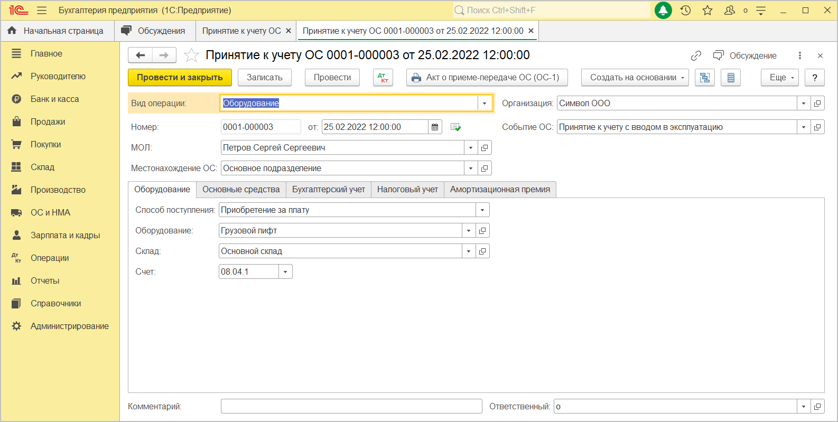Open Ответственный user record button
The width and height of the screenshot is (838, 422).
click(x=817, y=406)
